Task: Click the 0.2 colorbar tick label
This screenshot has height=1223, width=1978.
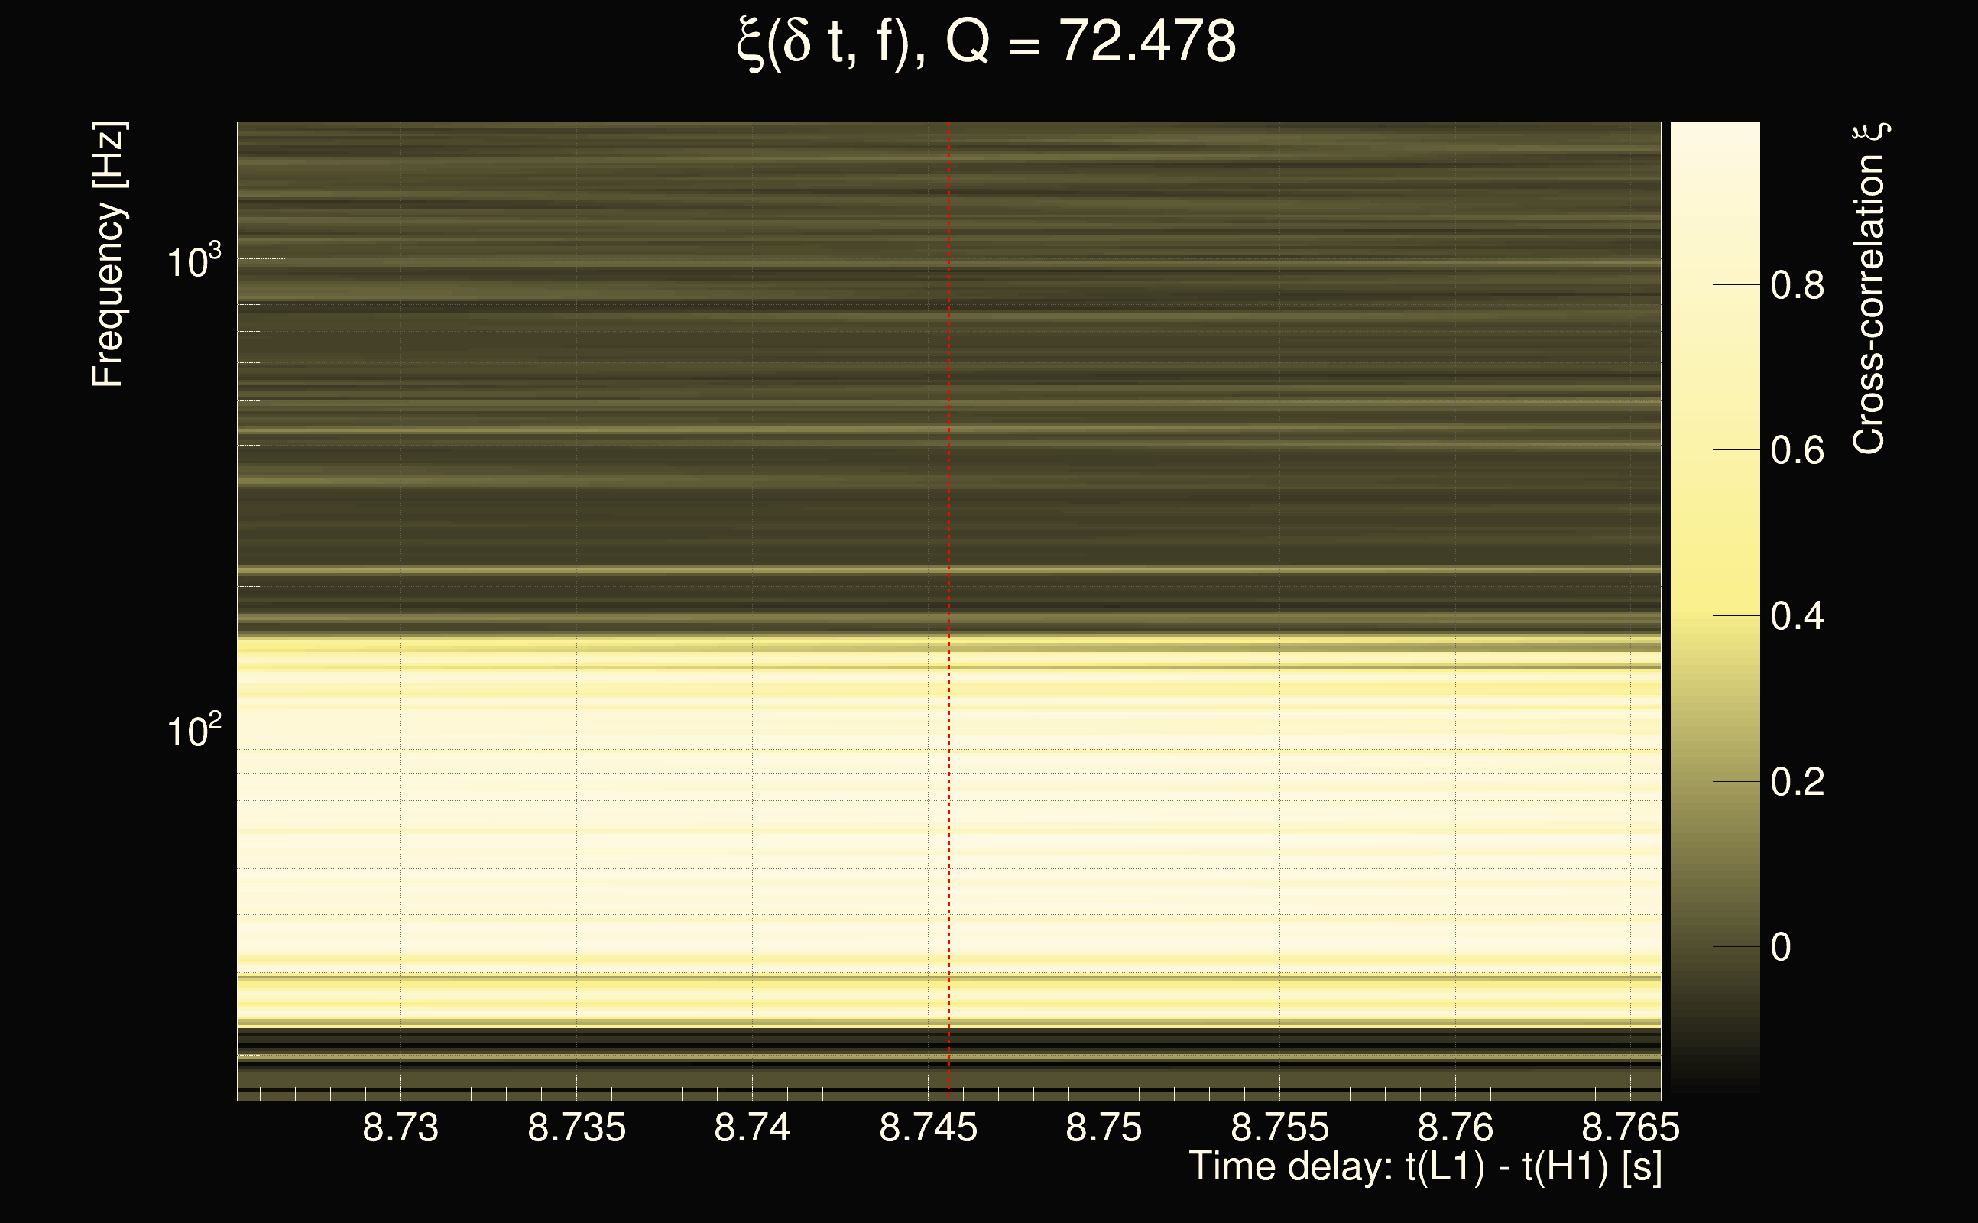Action: [1797, 782]
